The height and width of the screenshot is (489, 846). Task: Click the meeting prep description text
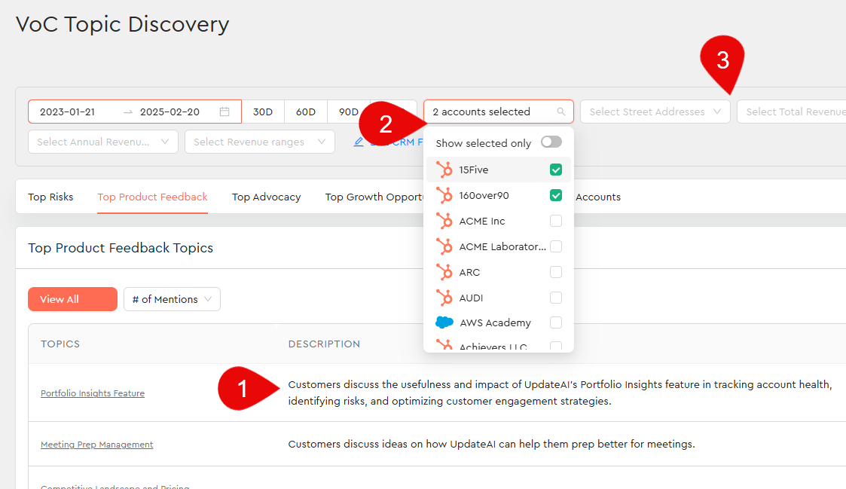click(x=491, y=445)
